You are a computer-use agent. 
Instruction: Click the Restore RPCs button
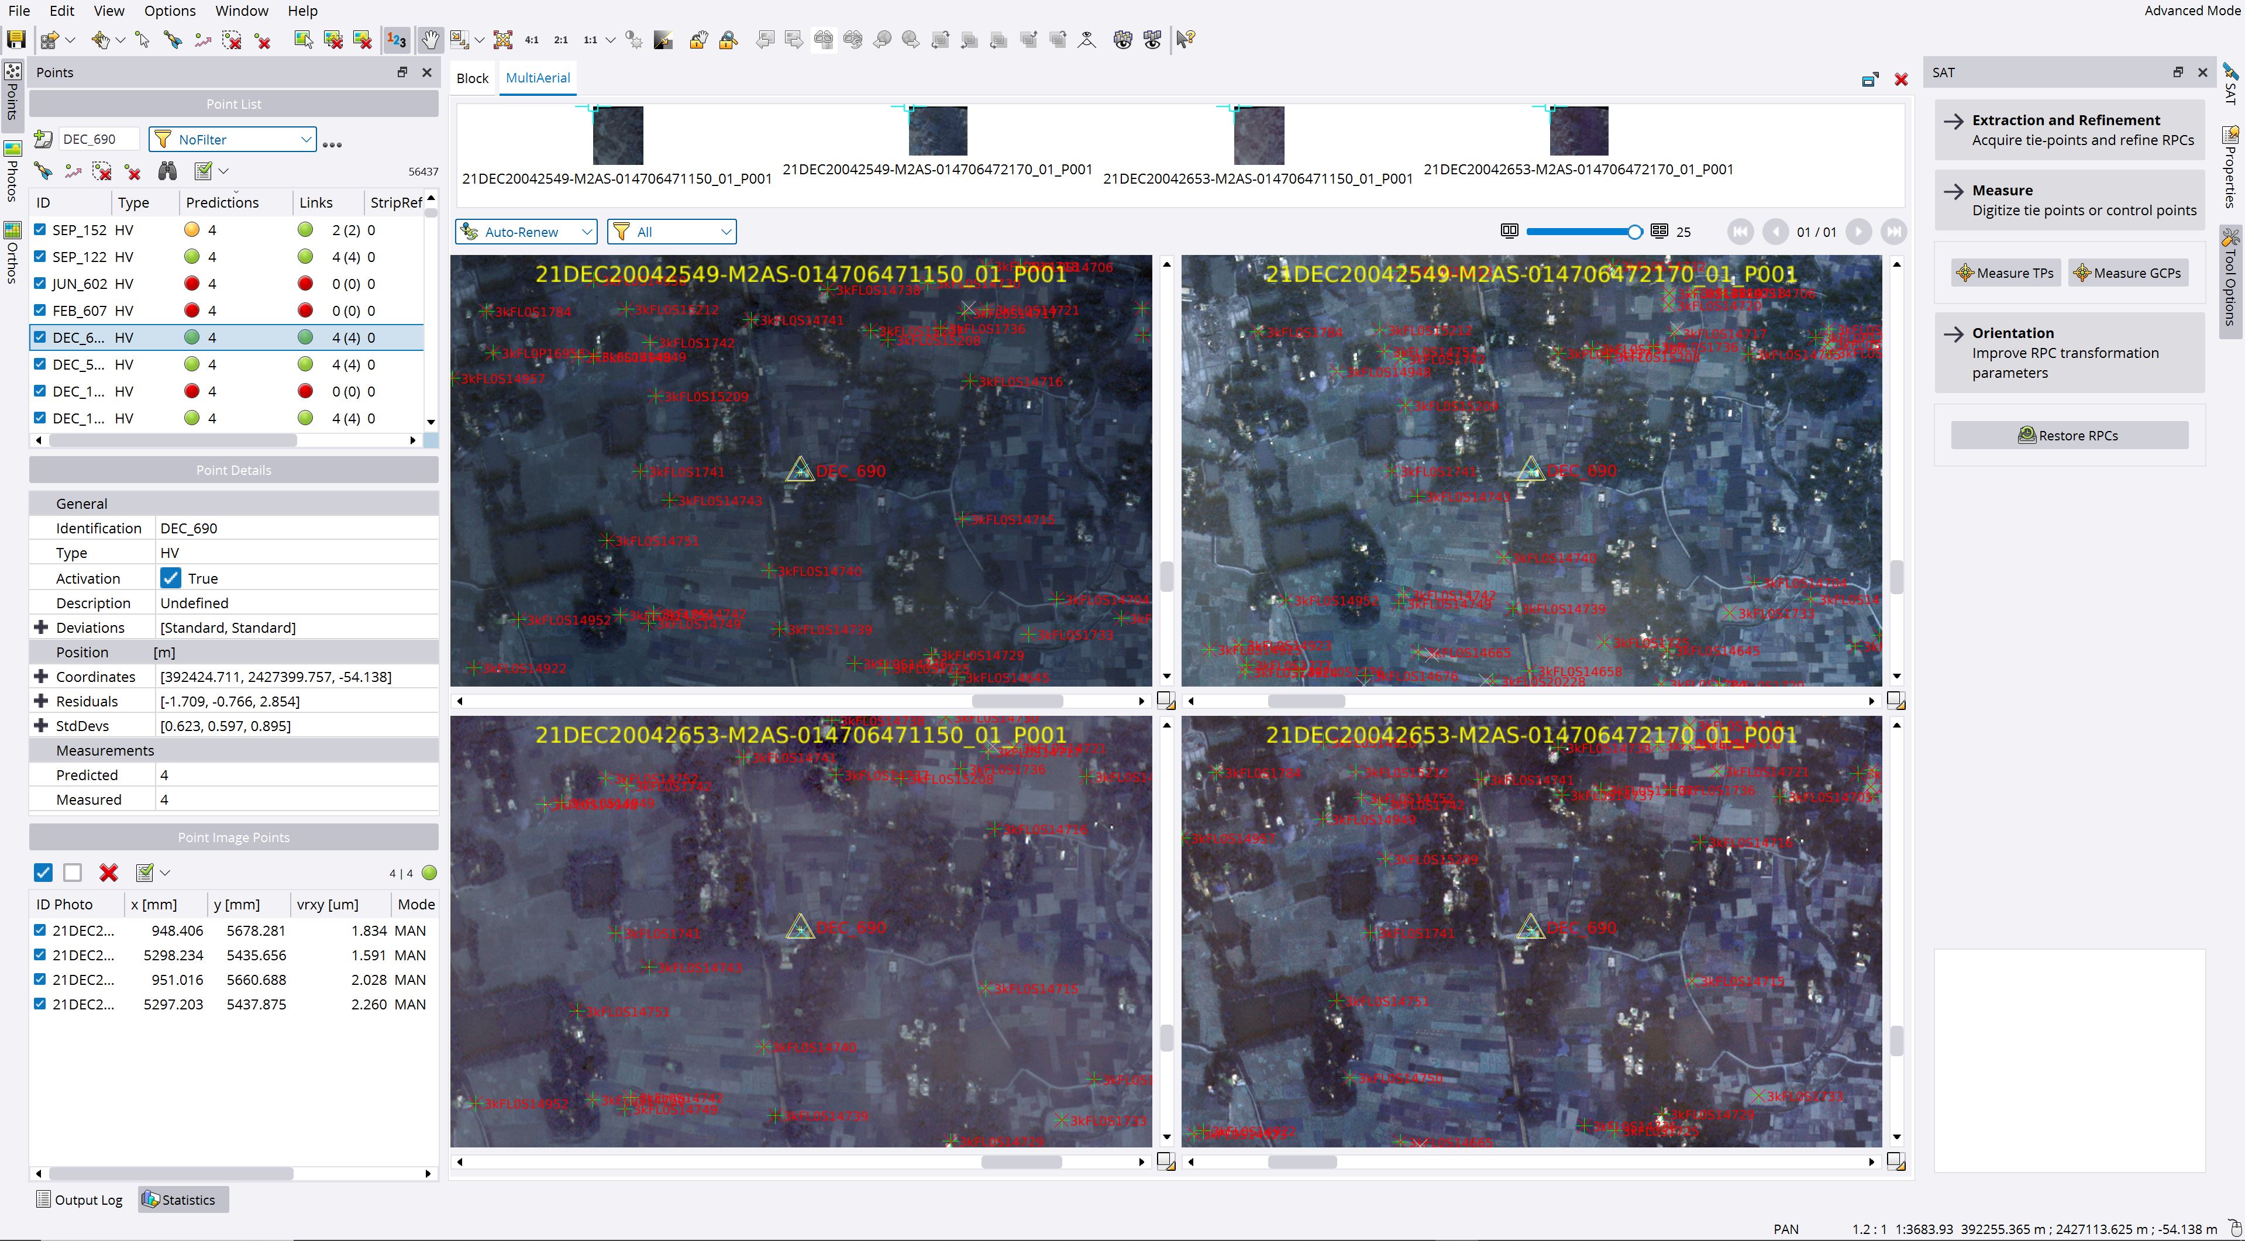2069,436
